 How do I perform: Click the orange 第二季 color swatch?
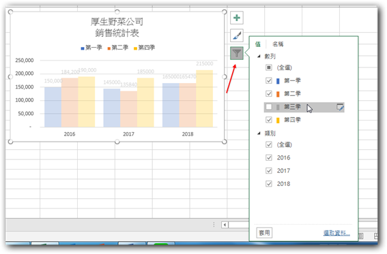click(278, 94)
